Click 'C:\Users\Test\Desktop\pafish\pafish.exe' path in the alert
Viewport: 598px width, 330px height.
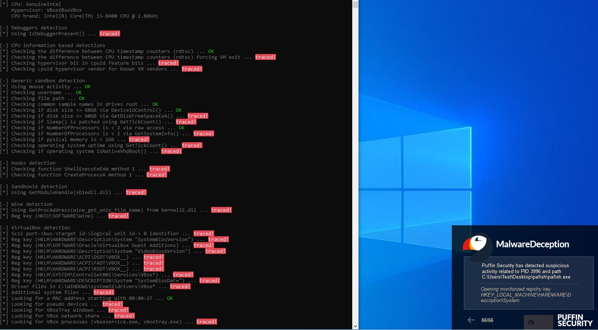tap(526, 277)
